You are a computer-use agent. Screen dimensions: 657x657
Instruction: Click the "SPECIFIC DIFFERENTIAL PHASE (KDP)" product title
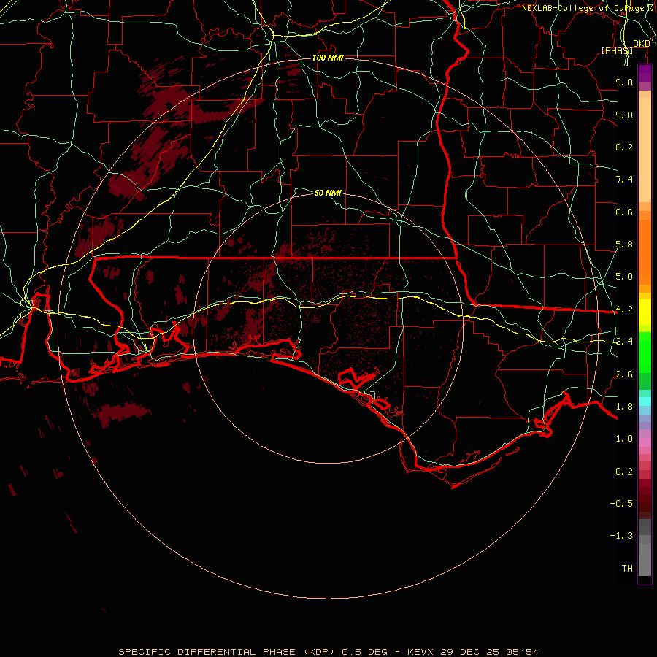[x=228, y=652]
